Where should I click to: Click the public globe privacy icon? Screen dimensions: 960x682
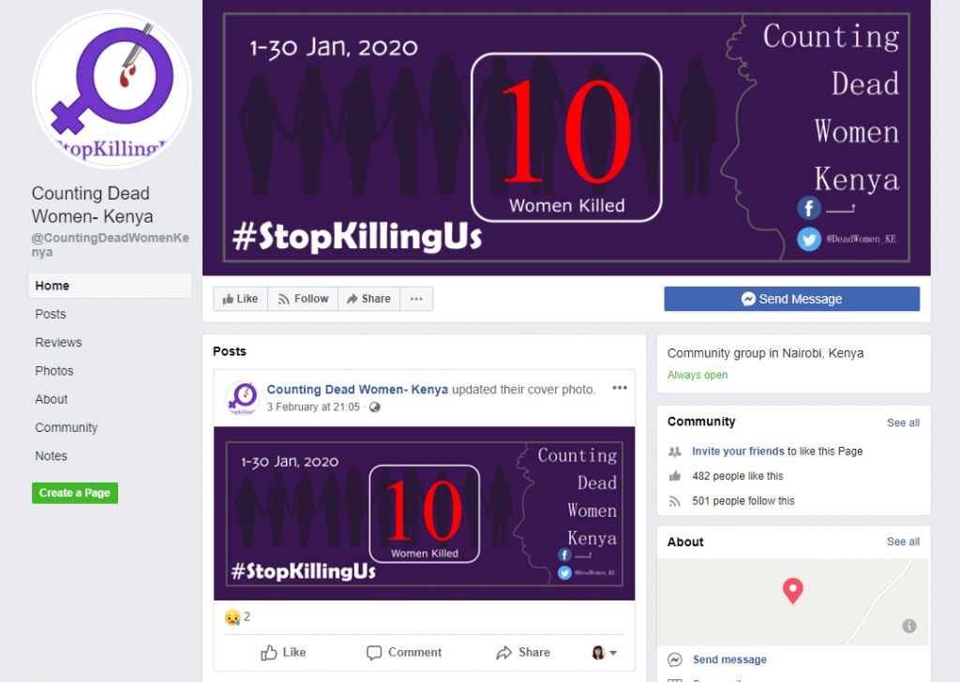(x=375, y=408)
